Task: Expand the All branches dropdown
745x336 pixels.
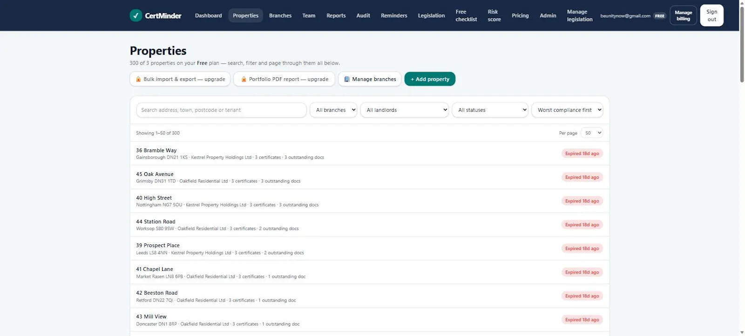Action: click(x=333, y=110)
